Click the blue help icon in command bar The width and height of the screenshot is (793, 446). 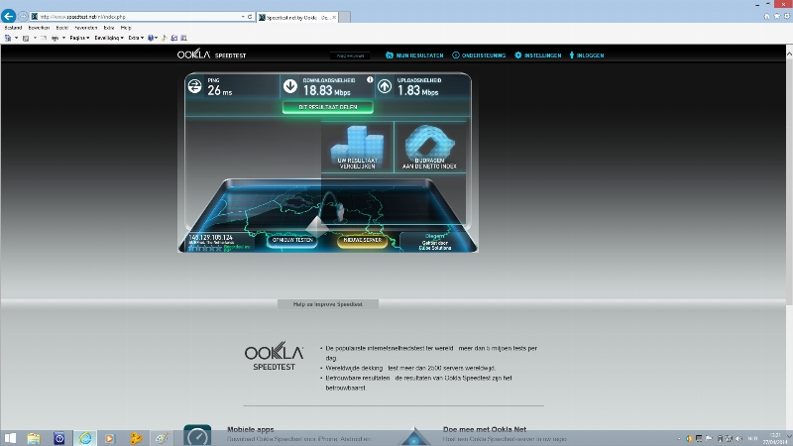(151, 38)
